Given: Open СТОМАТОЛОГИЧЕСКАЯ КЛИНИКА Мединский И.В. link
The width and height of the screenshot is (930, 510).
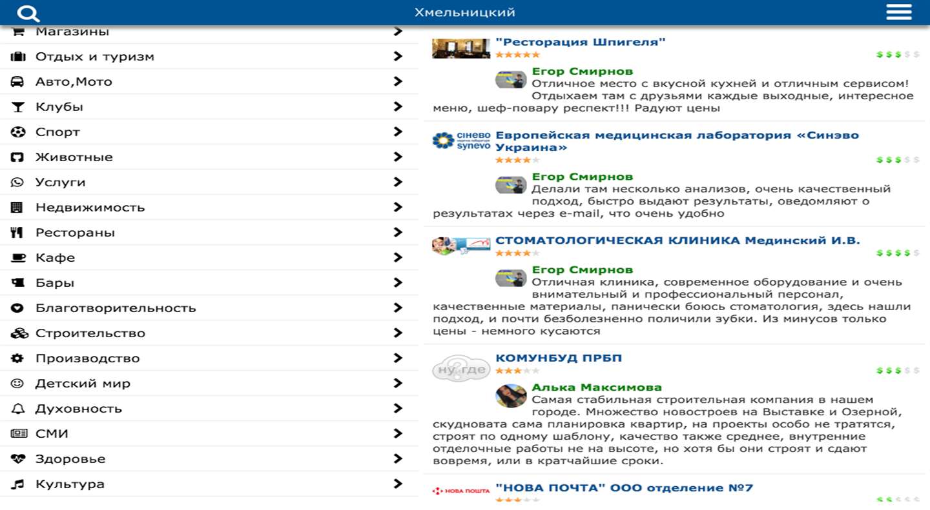Looking at the screenshot, I should pyautogui.click(x=677, y=240).
